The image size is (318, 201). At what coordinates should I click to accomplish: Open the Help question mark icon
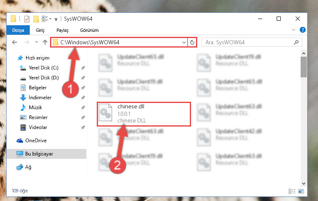[x=302, y=30]
